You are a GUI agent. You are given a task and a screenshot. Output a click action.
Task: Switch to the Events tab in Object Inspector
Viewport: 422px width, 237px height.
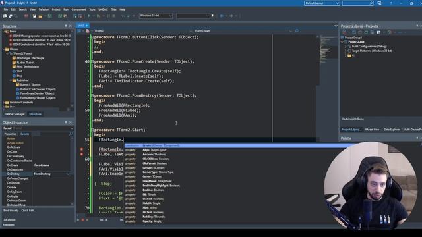coord(25,134)
